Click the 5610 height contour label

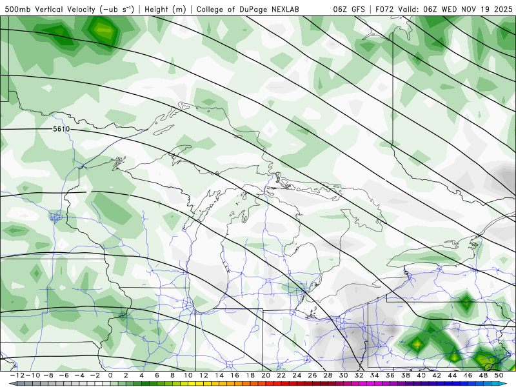point(61,129)
